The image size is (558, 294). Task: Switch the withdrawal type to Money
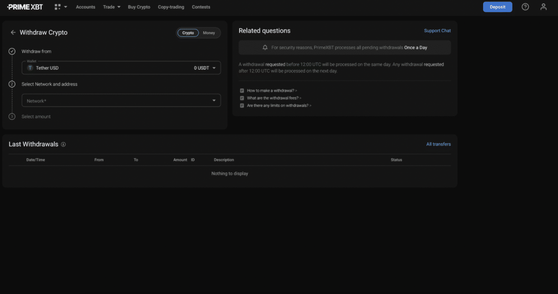tap(209, 33)
